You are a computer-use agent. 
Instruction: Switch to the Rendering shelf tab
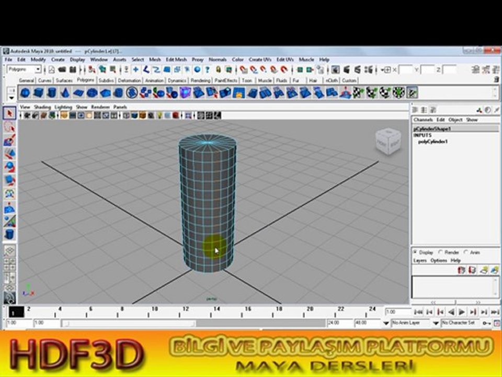click(200, 81)
